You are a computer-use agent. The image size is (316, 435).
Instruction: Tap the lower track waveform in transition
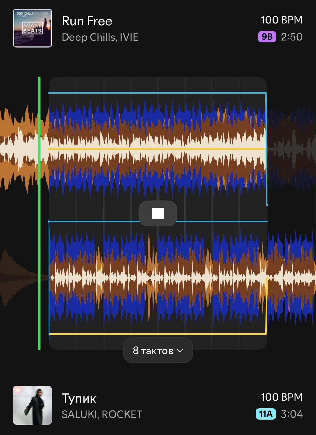click(158, 278)
